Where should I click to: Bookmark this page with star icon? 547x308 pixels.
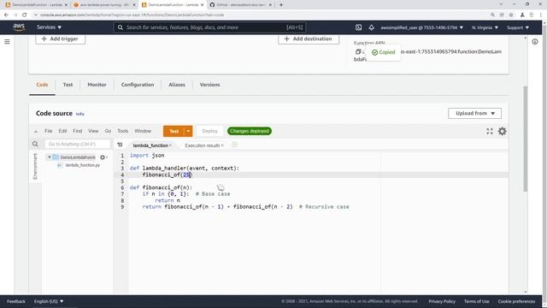tap(511, 15)
